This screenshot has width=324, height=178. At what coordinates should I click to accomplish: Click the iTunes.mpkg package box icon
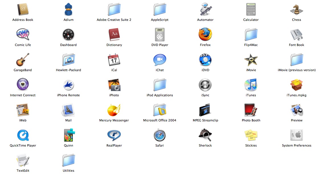click(x=297, y=85)
